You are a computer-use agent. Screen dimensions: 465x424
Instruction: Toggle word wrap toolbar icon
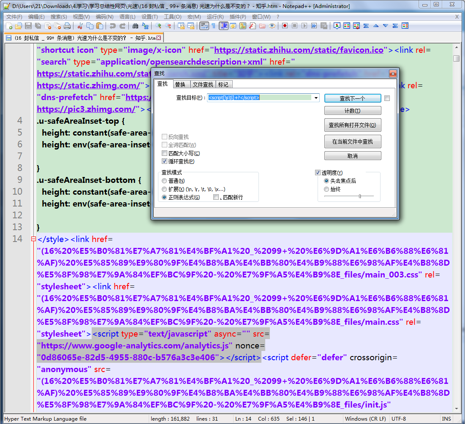[x=204, y=26]
